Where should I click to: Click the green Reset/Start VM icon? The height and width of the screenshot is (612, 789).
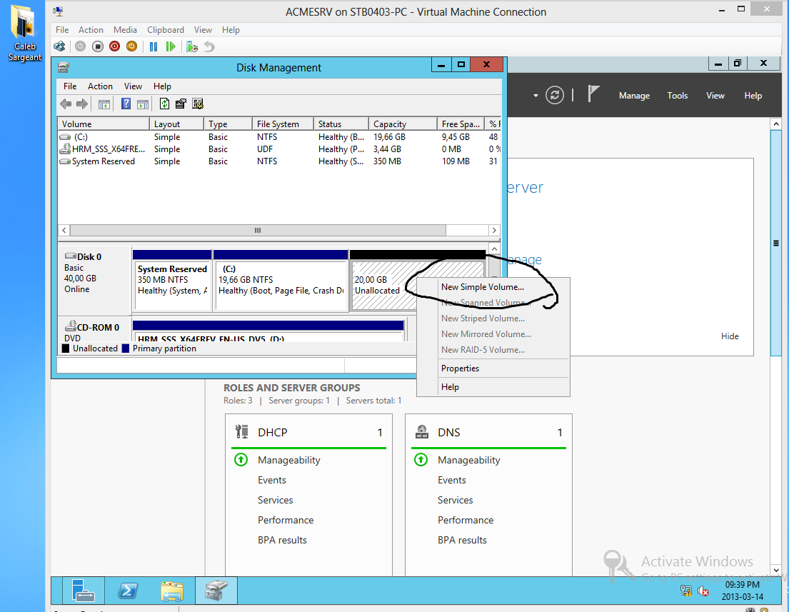171,47
